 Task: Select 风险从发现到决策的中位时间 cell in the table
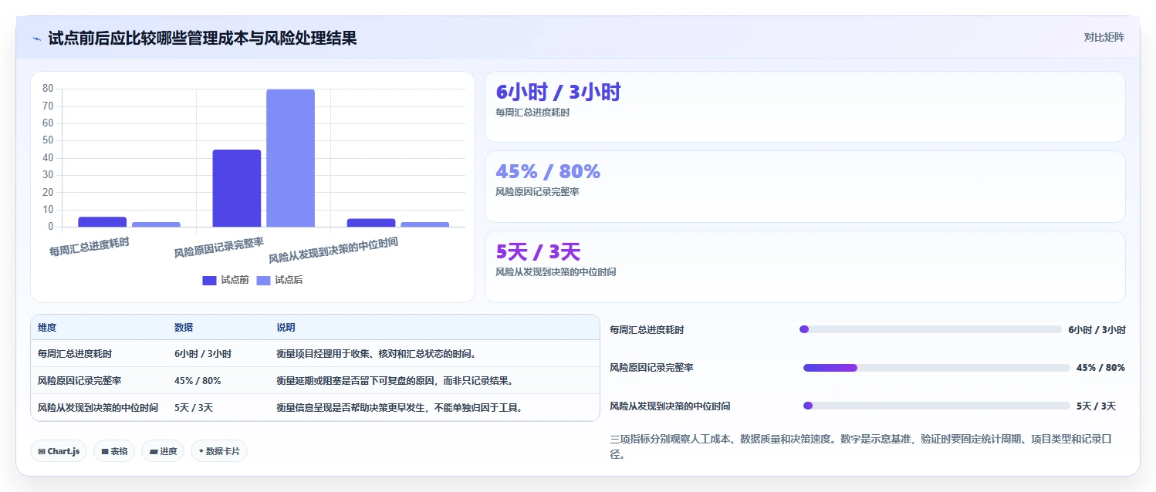(98, 408)
